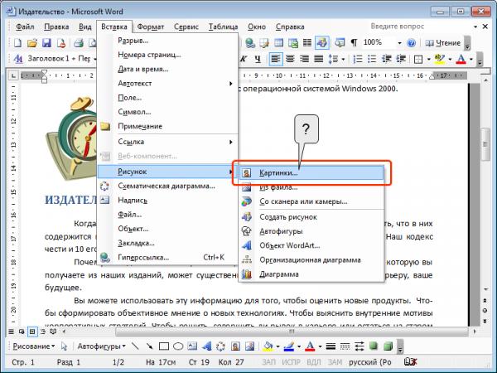
Task: Insert Clip Art from the Drawing toolbar
Action: (235, 346)
